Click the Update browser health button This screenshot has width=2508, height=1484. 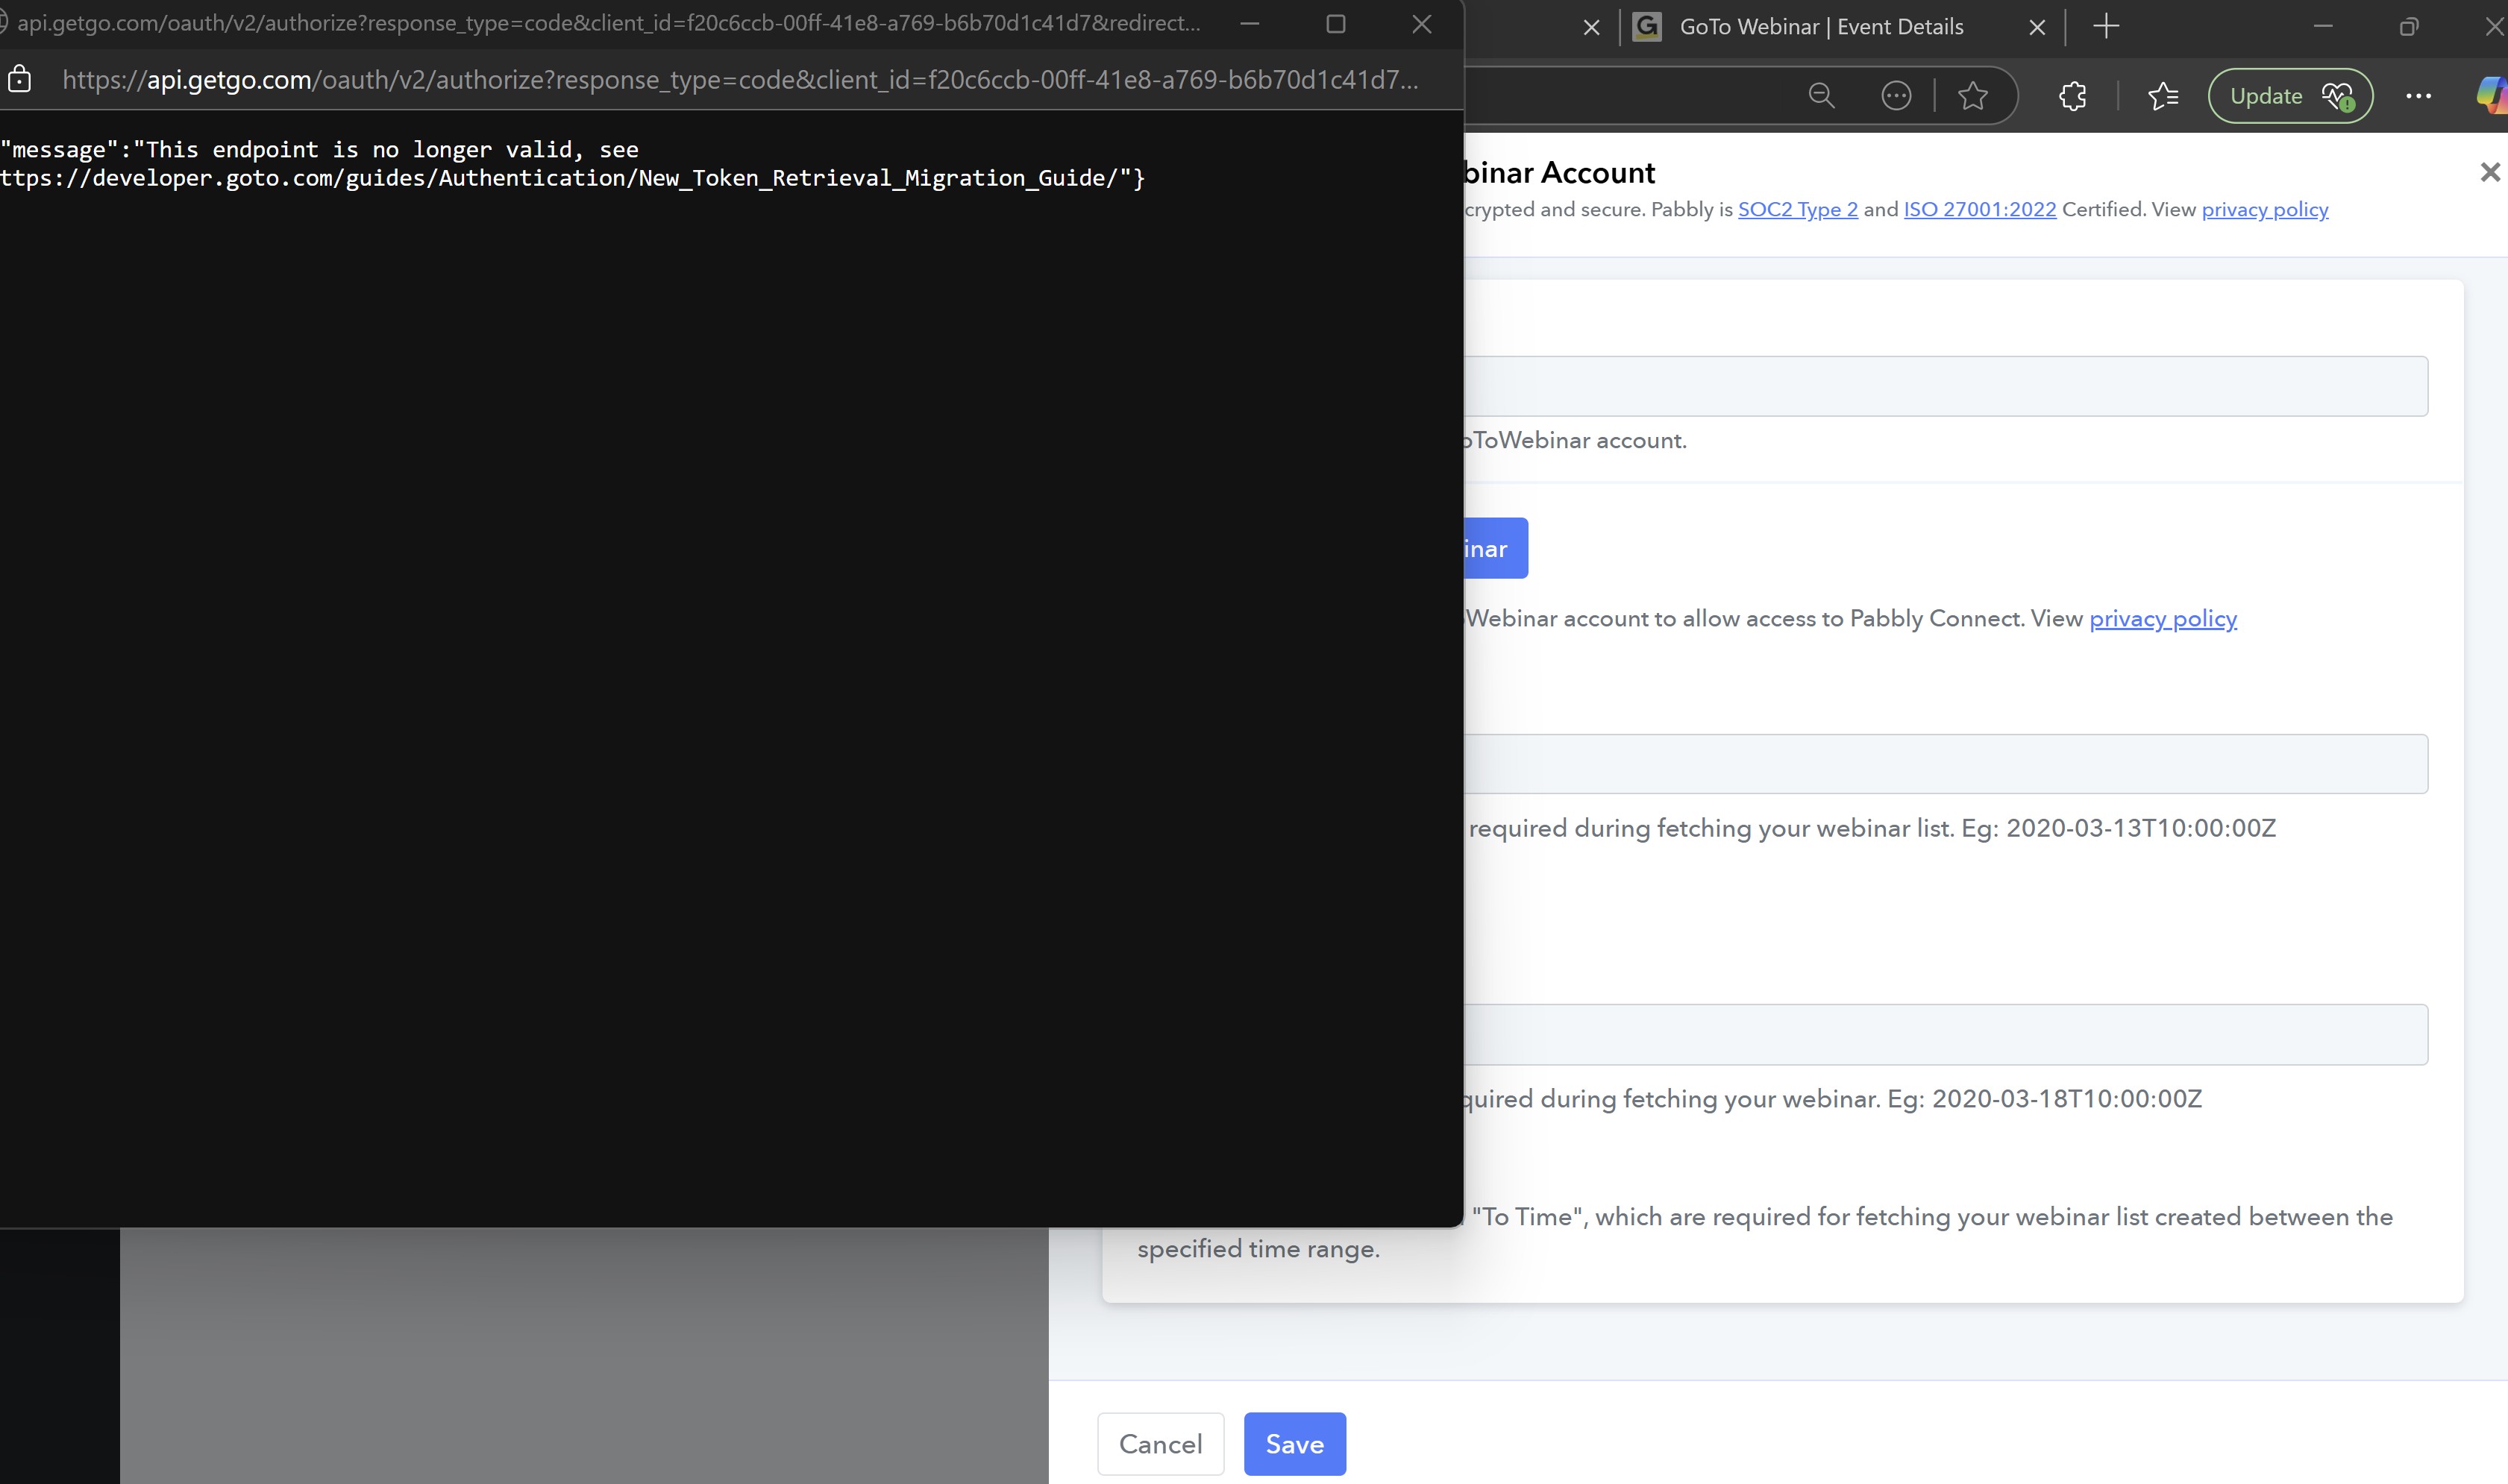coord(2289,96)
